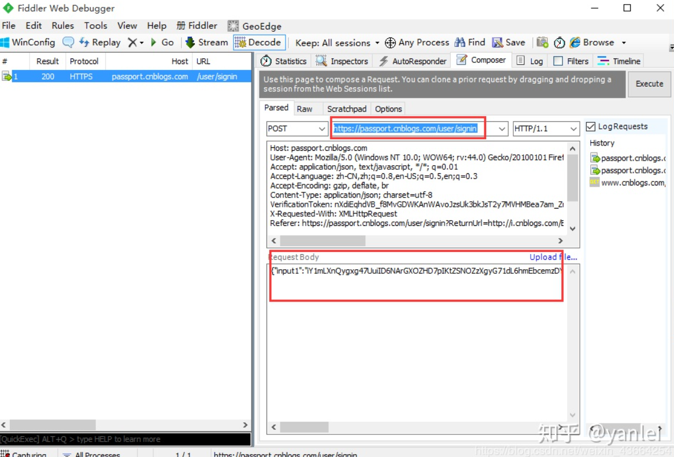Switch to the AutoResponder tab
The image size is (674, 457).
413,61
